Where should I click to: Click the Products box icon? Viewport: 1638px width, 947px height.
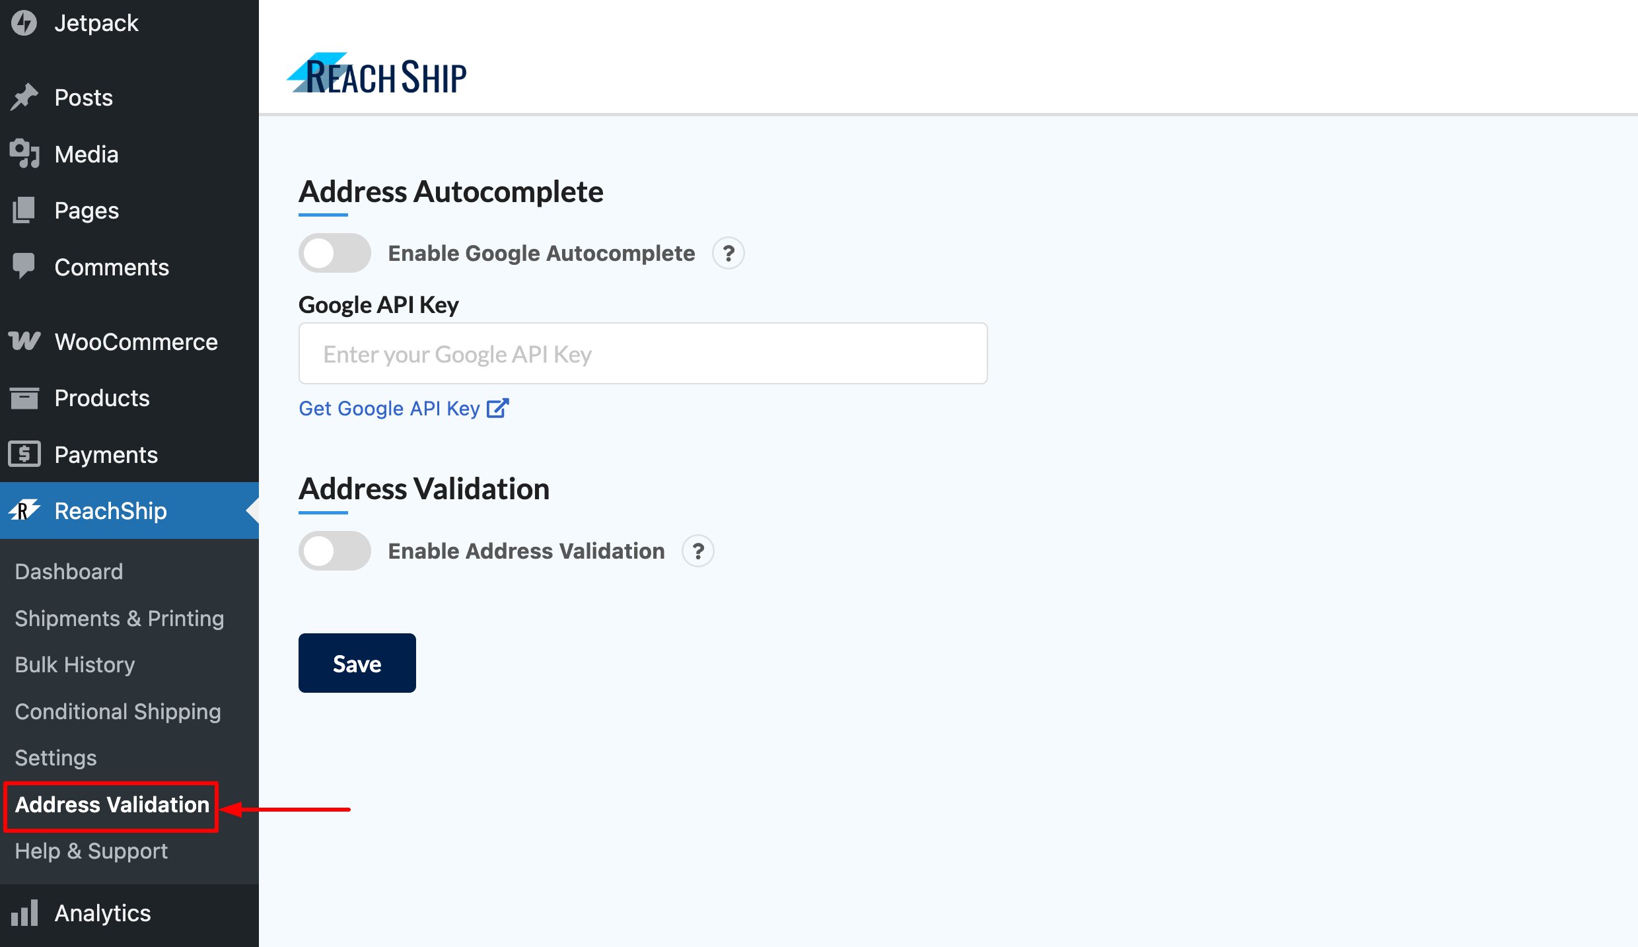pyautogui.click(x=24, y=398)
